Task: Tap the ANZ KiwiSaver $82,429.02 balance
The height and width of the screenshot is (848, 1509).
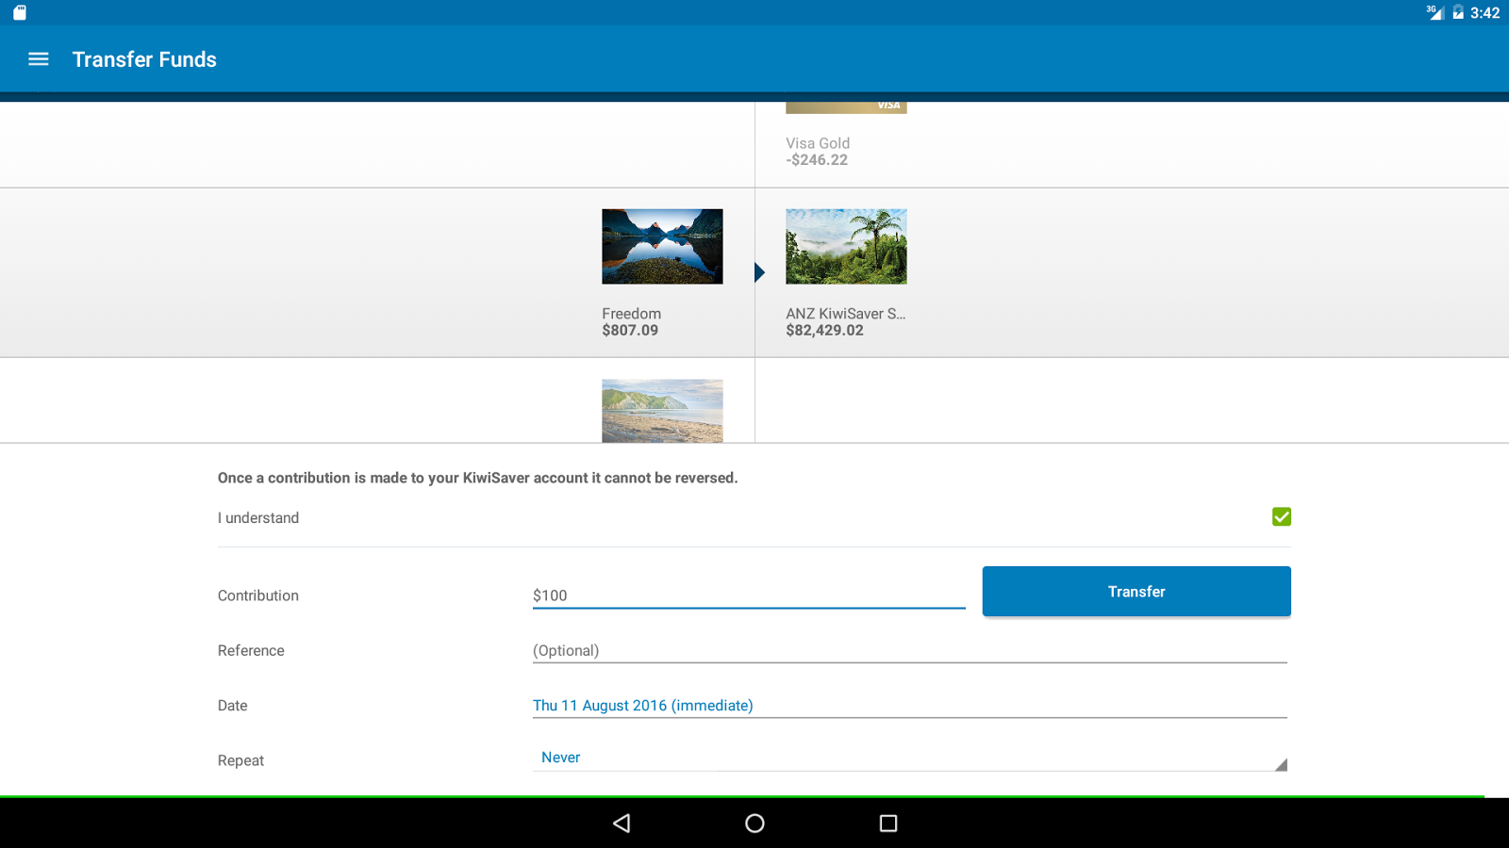Action: (824, 331)
